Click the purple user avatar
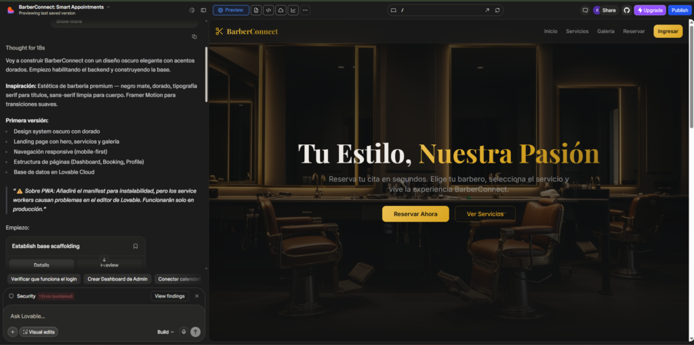 pyautogui.click(x=596, y=9)
